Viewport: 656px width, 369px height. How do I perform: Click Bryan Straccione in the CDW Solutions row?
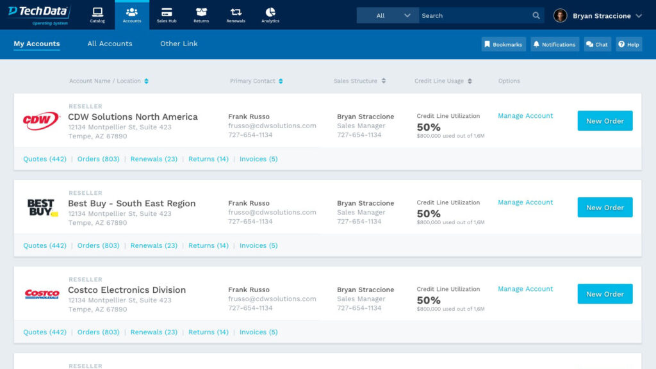coord(365,117)
